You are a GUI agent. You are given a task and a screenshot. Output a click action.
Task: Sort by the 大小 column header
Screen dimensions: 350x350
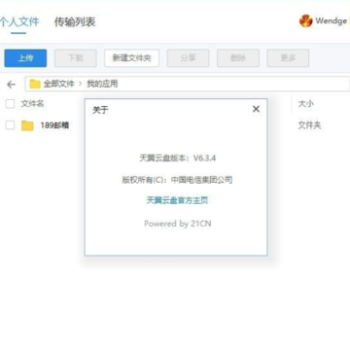[306, 104]
